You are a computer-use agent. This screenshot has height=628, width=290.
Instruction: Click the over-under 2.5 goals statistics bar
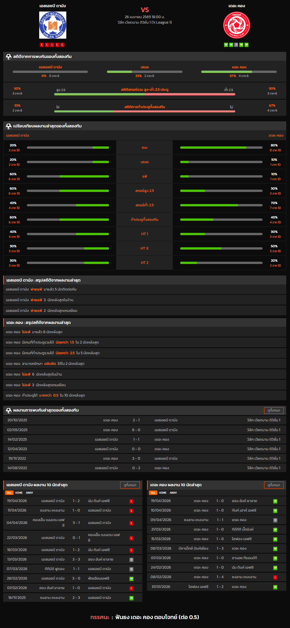pyautogui.click(x=145, y=94)
